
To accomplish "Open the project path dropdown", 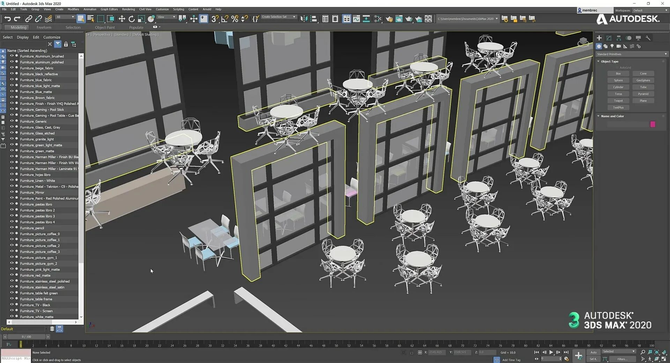I will [467, 19].
